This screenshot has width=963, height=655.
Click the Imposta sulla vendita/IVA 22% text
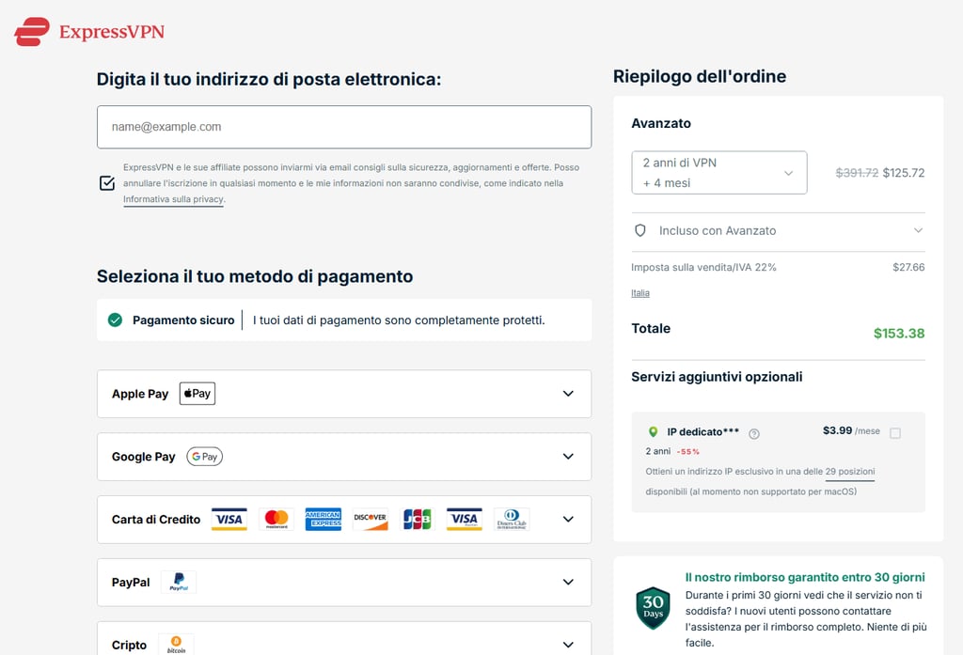(703, 267)
